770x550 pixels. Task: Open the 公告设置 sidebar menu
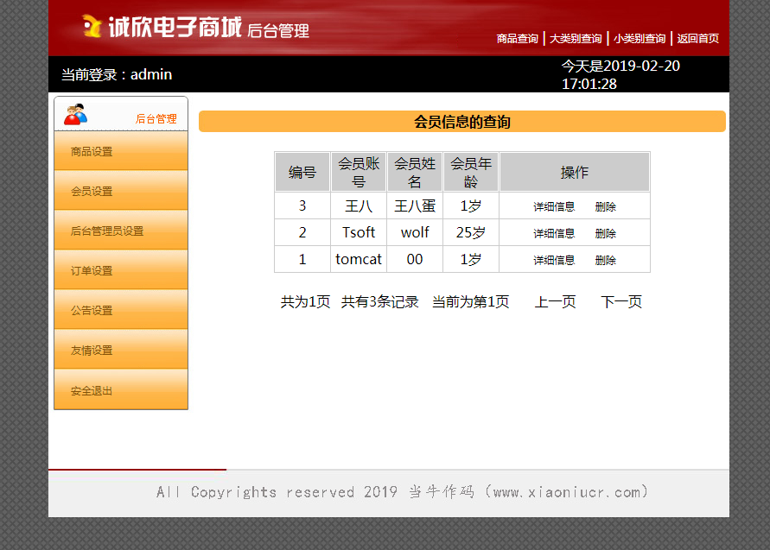click(121, 310)
